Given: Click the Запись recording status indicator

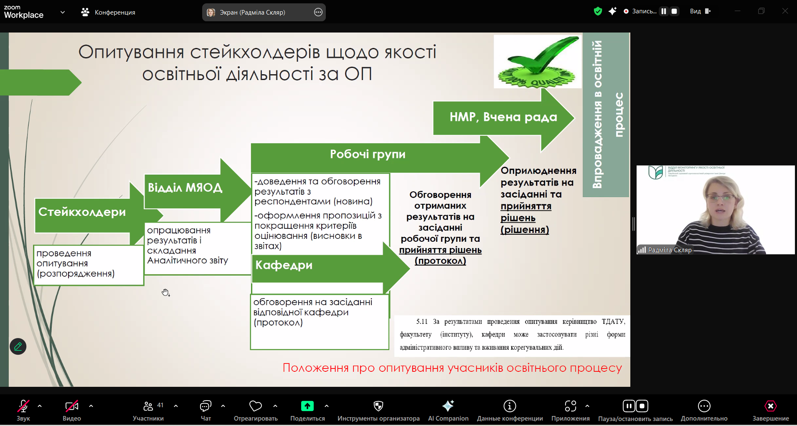Looking at the screenshot, I should (640, 11).
